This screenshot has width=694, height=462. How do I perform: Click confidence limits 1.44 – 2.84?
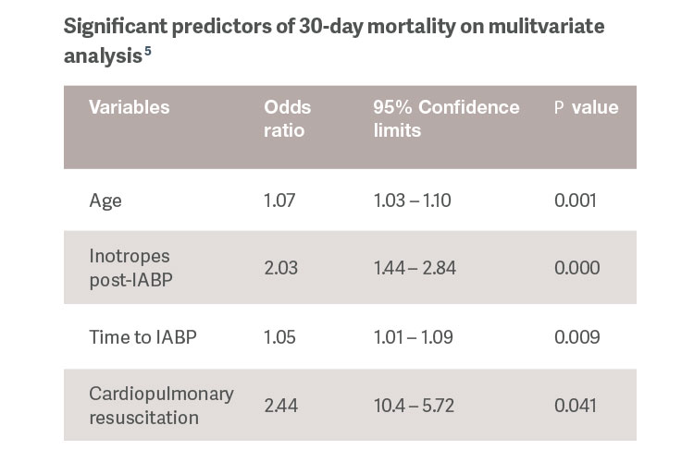[415, 268]
